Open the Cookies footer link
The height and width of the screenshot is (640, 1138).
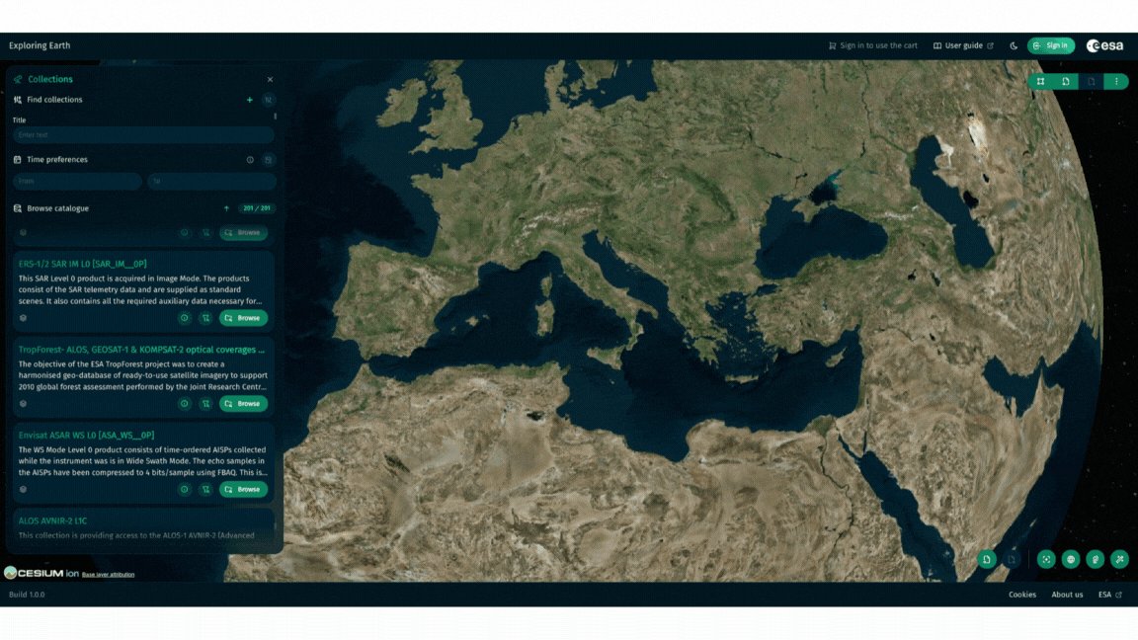pos(1021,595)
